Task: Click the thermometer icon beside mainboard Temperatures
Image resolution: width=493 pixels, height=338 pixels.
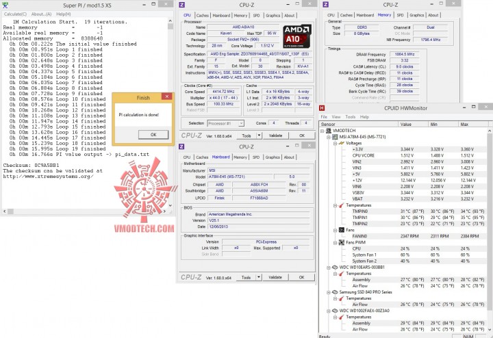Action: 342,205
